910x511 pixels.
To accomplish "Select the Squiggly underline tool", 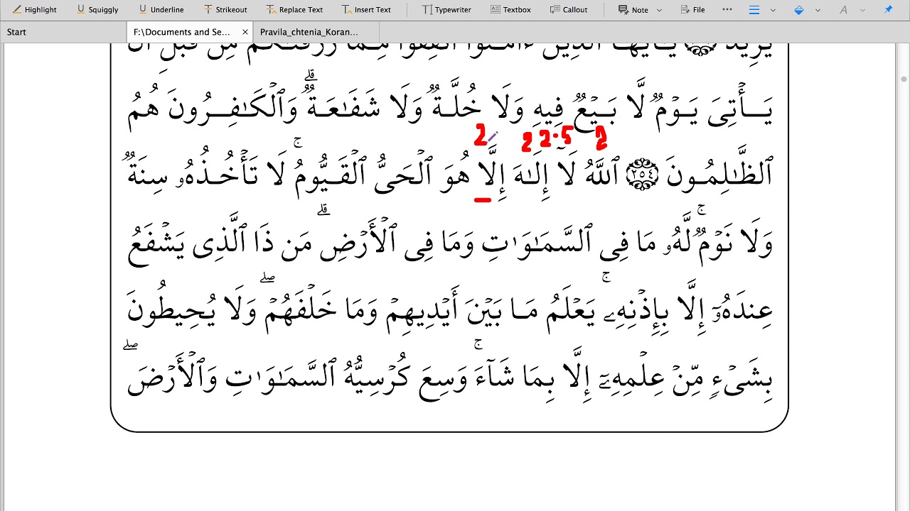I will pyautogui.click(x=97, y=10).
